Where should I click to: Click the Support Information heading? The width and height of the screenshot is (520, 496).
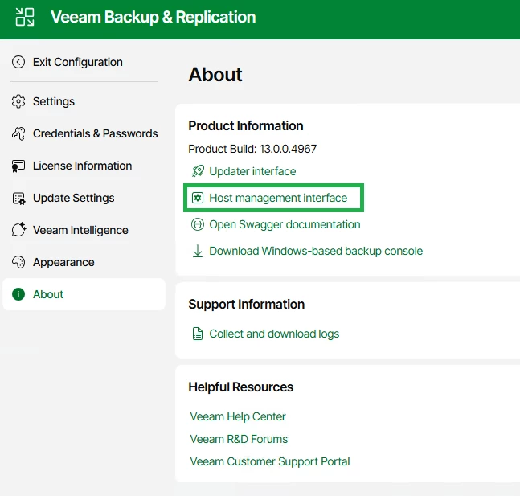point(247,304)
